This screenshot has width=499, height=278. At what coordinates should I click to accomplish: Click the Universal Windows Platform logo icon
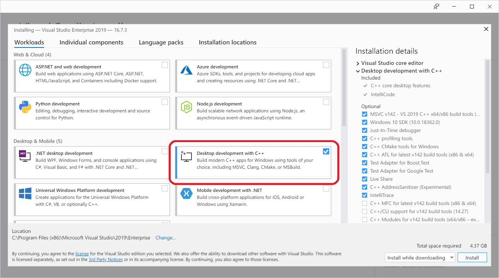25,193
